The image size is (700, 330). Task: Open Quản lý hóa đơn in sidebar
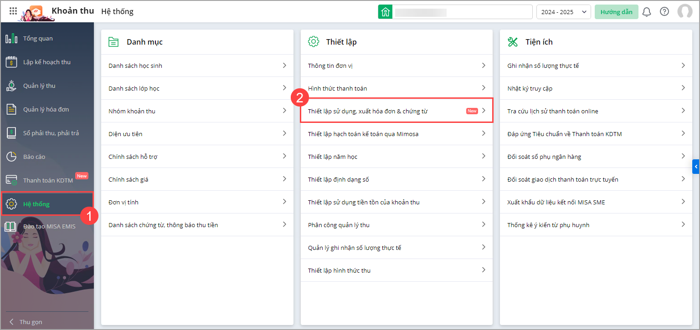[46, 109]
